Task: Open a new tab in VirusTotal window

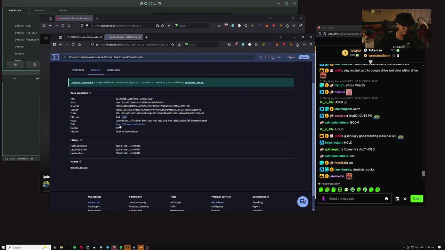Action: coord(146,37)
